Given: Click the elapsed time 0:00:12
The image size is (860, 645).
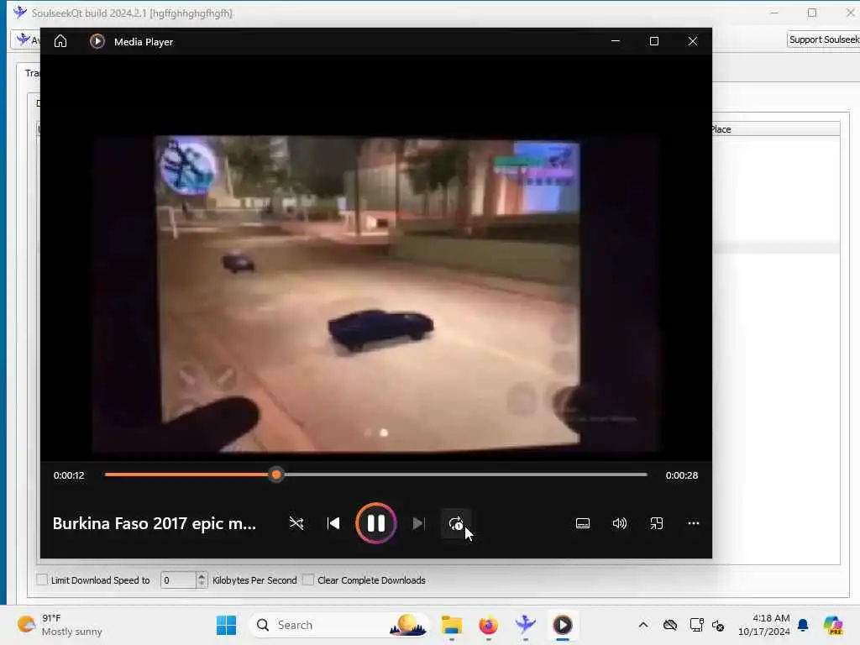Looking at the screenshot, I should (x=69, y=475).
